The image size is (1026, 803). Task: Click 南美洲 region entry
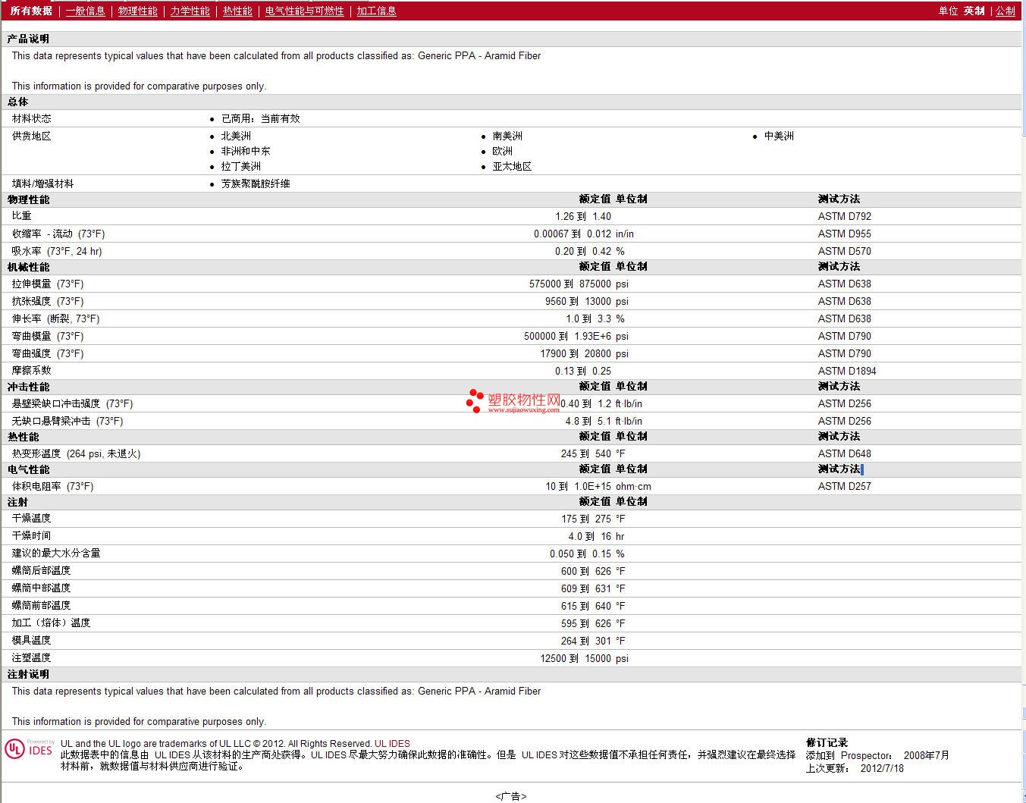[x=507, y=136]
